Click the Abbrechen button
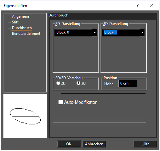 point(94,144)
